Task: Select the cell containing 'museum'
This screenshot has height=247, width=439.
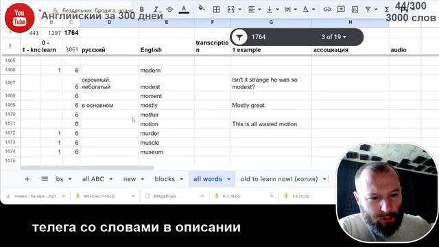Action: point(166,152)
